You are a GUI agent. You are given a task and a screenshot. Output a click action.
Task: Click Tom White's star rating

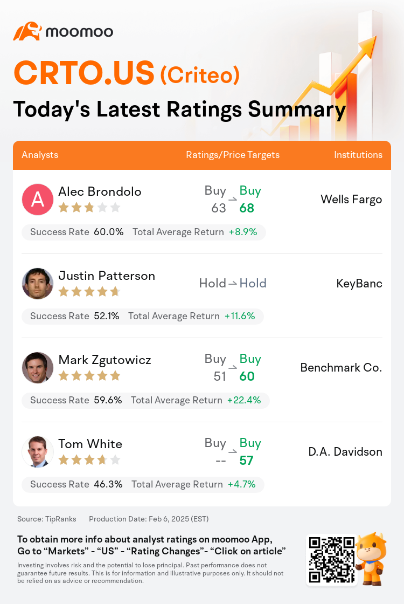tap(89, 460)
